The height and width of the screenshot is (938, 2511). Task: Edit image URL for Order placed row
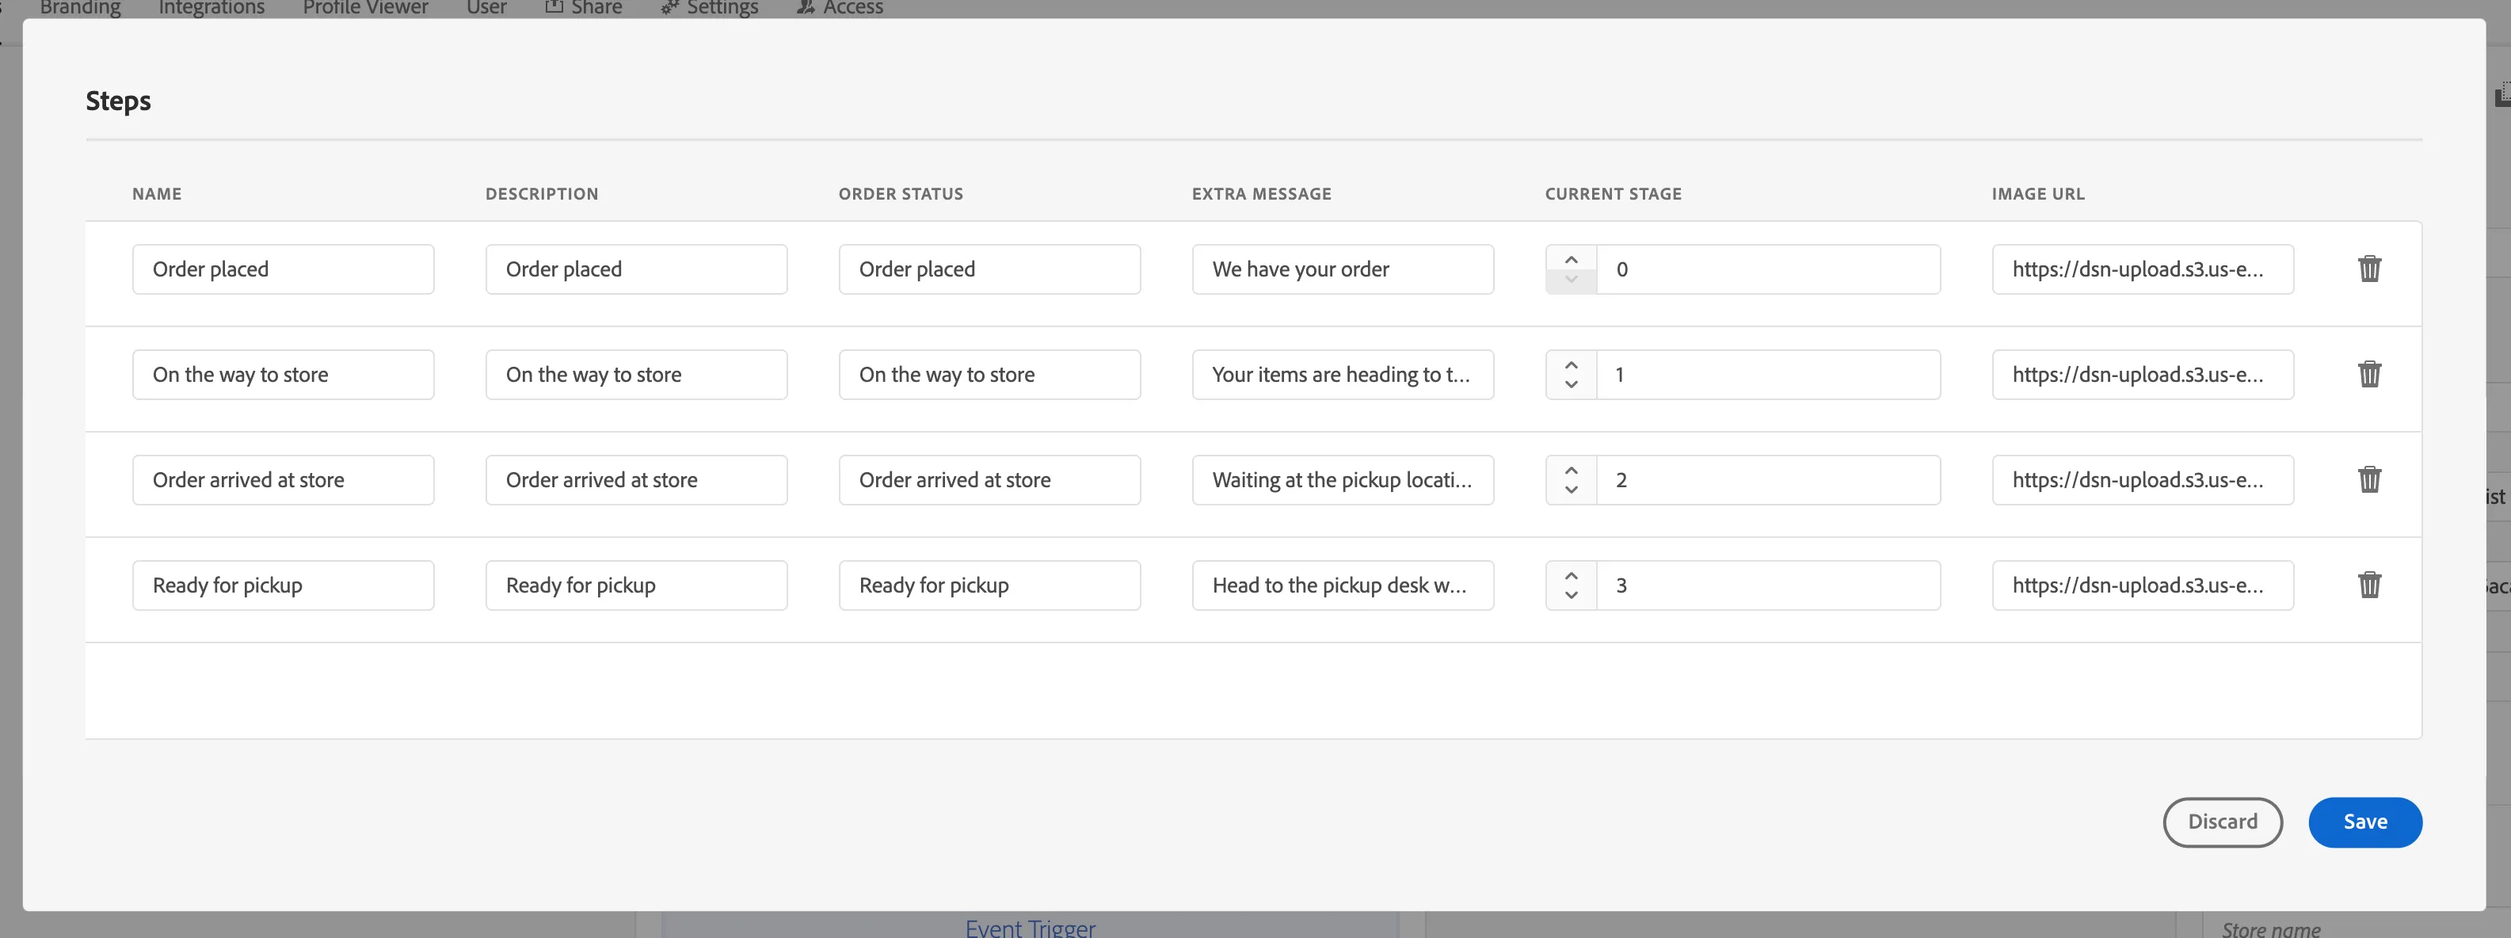[2143, 269]
